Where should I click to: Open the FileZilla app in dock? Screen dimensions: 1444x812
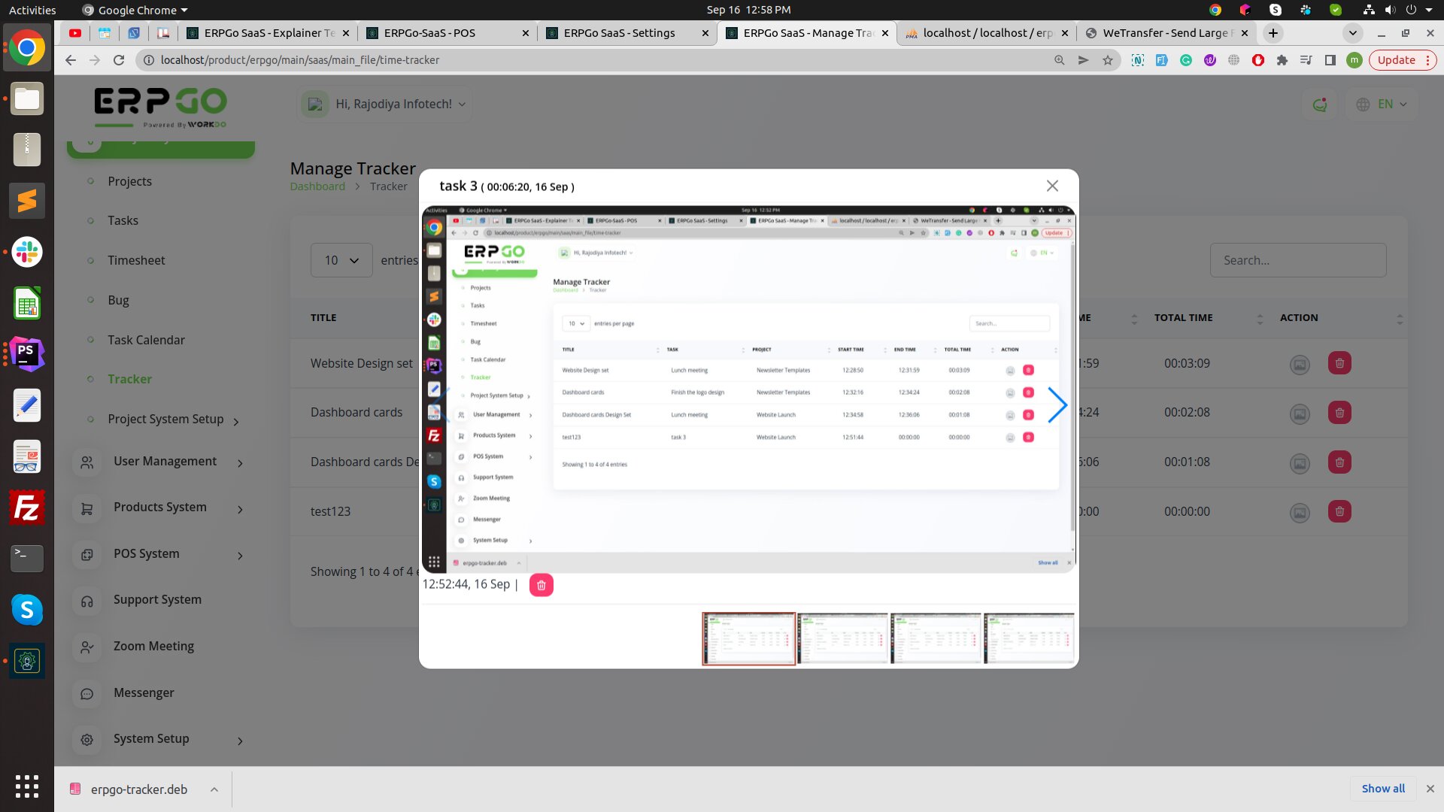tap(27, 508)
